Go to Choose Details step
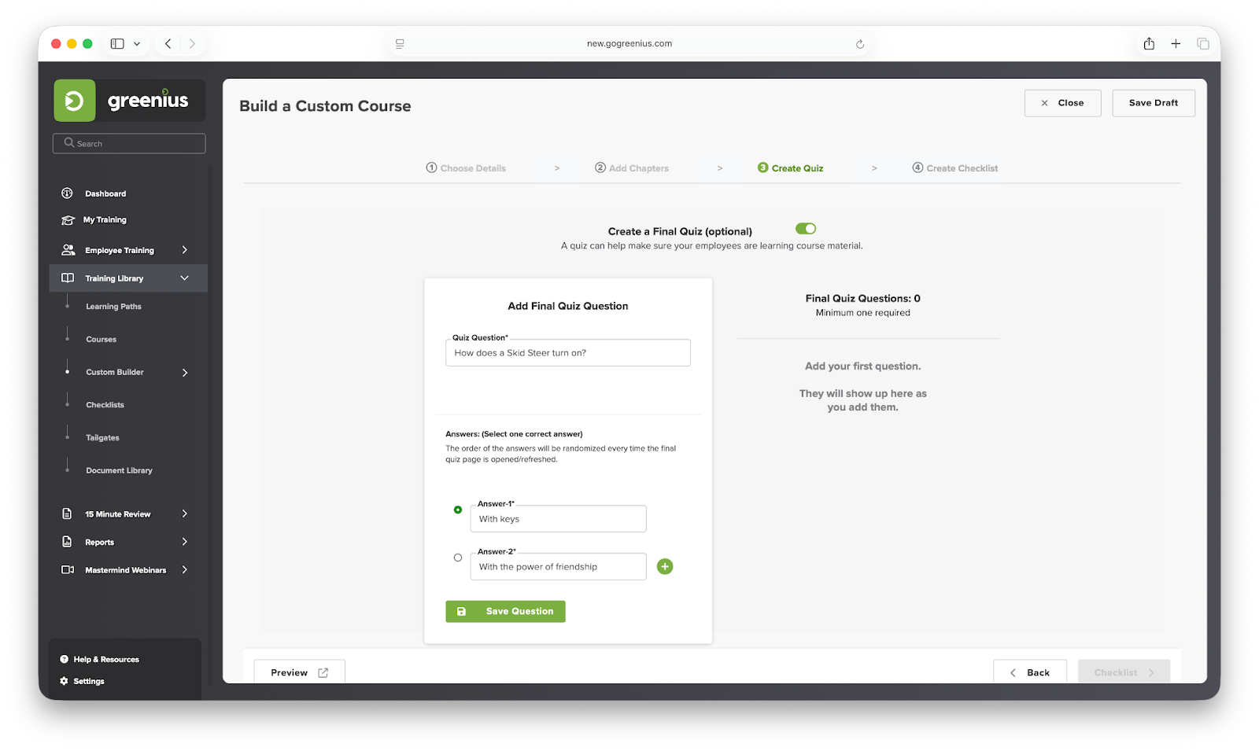1259x751 pixels. pyautogui.click(x=466, y=168)
